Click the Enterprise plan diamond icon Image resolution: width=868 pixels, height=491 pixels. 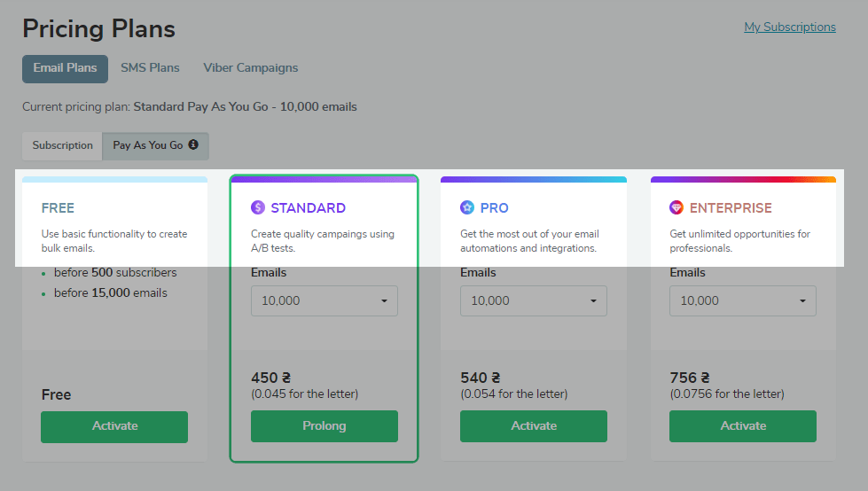676,208
